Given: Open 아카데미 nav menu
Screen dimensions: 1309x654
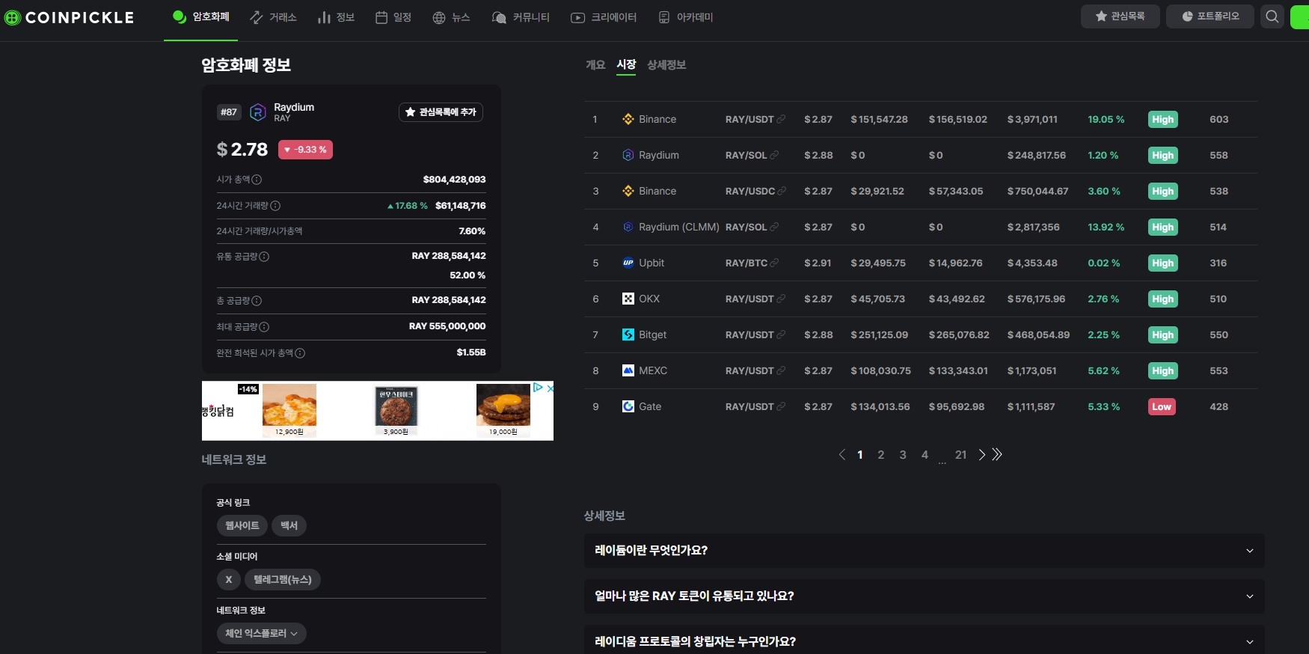Looking at the screenshot, I should [x=686, y=17].
